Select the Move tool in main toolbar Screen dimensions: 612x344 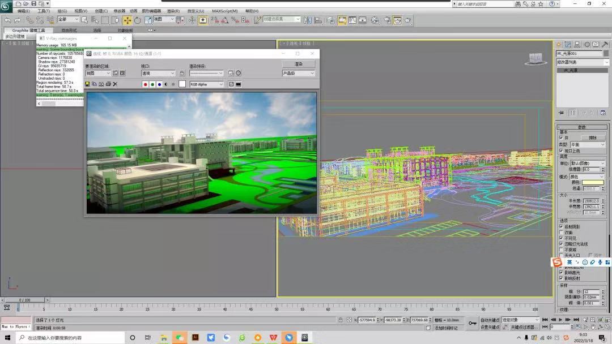click(x=127, y=20)
